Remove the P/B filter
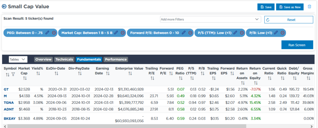Screen dimensions: 318x128 coord(282,33)
